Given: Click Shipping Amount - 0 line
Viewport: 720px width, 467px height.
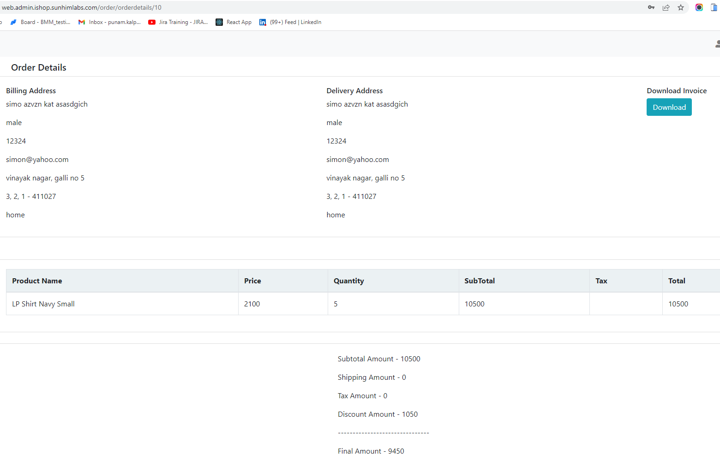Looking at the screenshot, I should (x=372, y=377).
